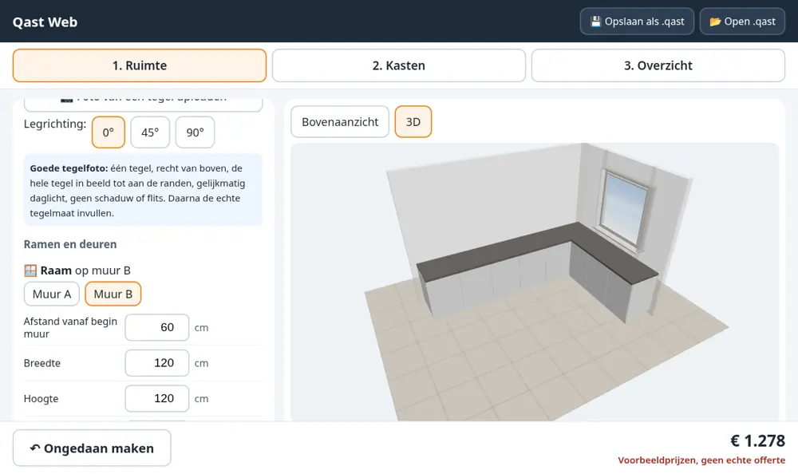Click the window in the 3D preview
Viewport: 798px width, 474px height.
point(623,208)
